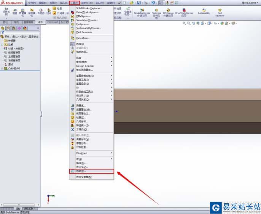Viewport: 261px width, 214px height.
Task: Click the Previous View icon
Action: coord(193,23)
